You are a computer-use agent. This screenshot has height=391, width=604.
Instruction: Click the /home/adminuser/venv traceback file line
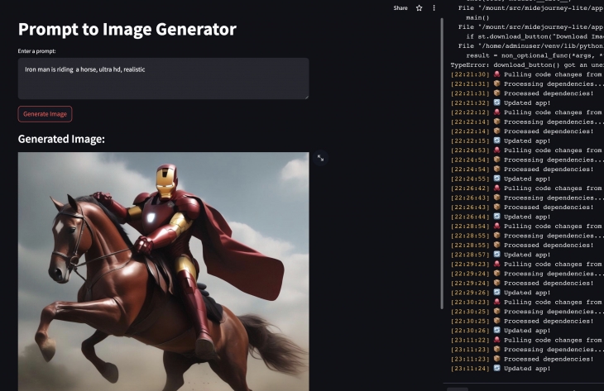[531, 46]
